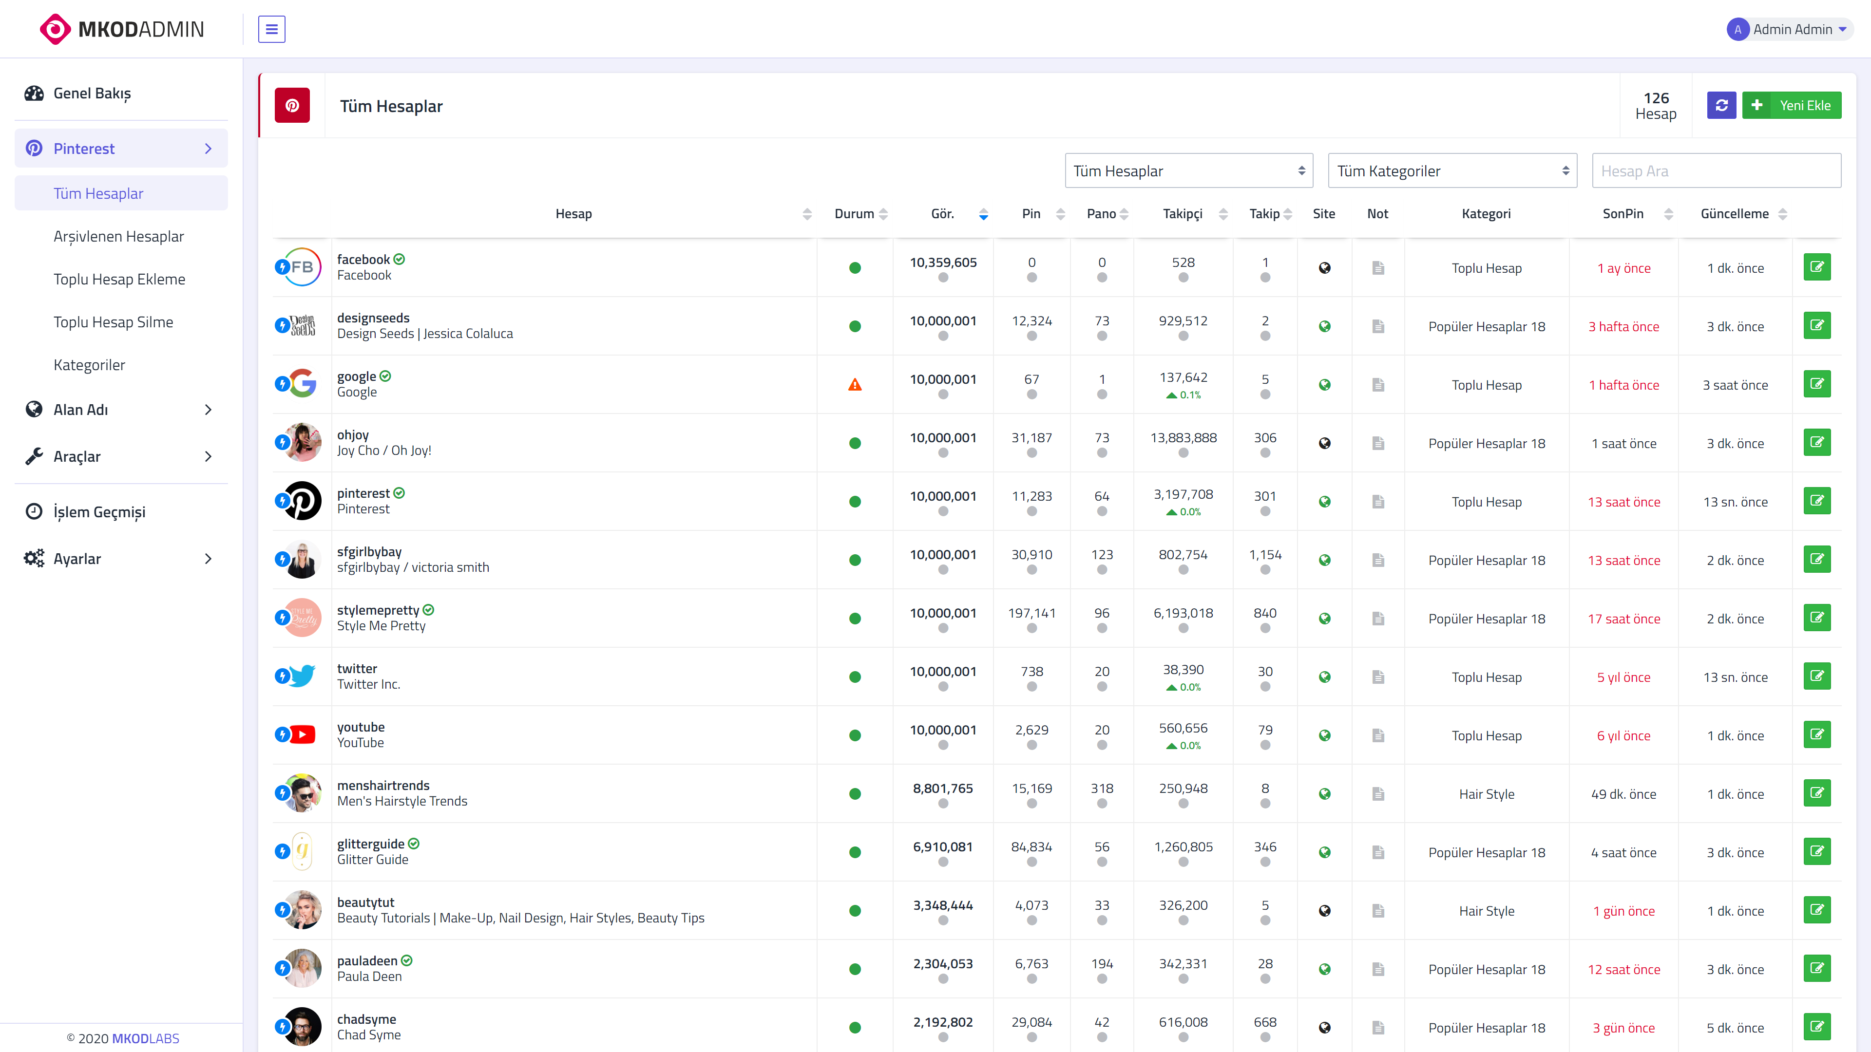Open Toplu Hesap Ekleme menu item
The image size is (1871, 1052).
coord(119,279)
